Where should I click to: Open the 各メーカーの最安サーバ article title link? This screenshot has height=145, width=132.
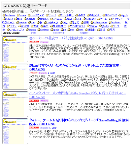[x=71, y=38]
